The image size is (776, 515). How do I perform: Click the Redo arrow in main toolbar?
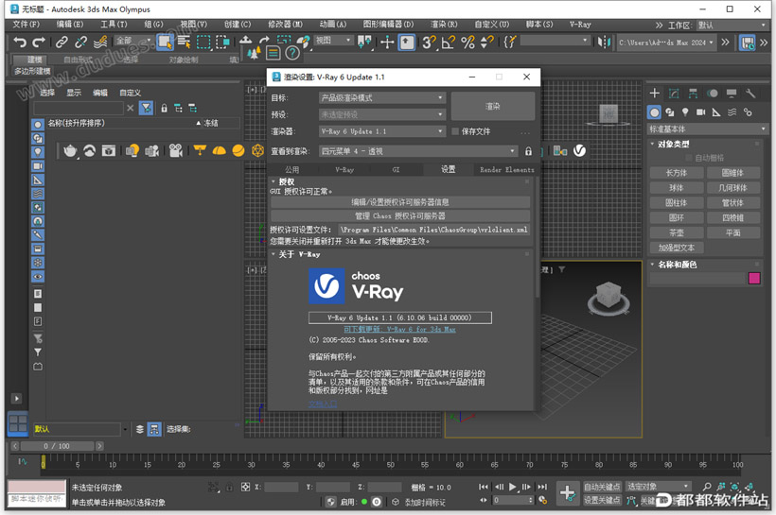click(x=39, y=42)
